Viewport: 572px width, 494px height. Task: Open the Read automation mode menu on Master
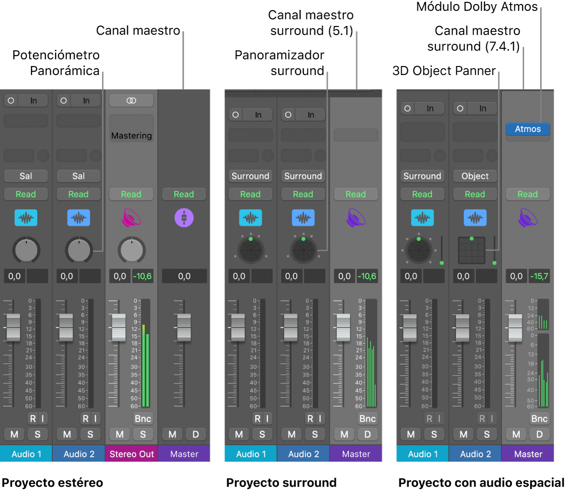click(x=184, y=194)
